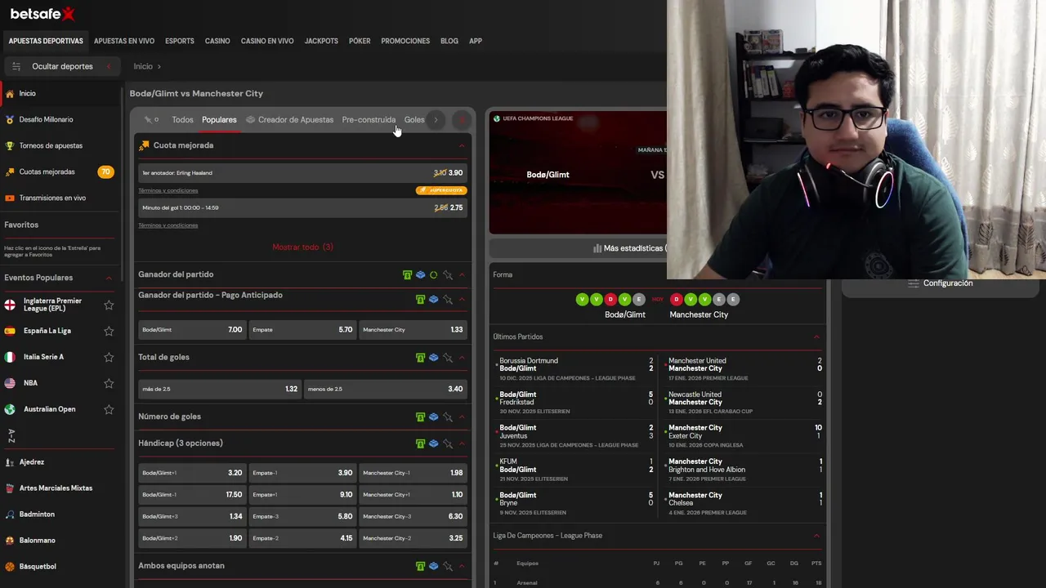Select más de 2.5 at 1.32
The image size is (1046, 588).
click(220, 390)
